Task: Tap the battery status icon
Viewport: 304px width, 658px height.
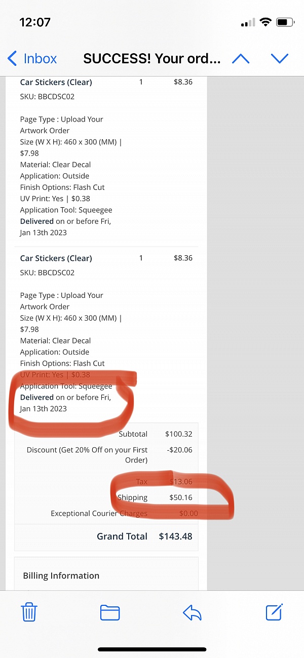Action: coord(285,22)
